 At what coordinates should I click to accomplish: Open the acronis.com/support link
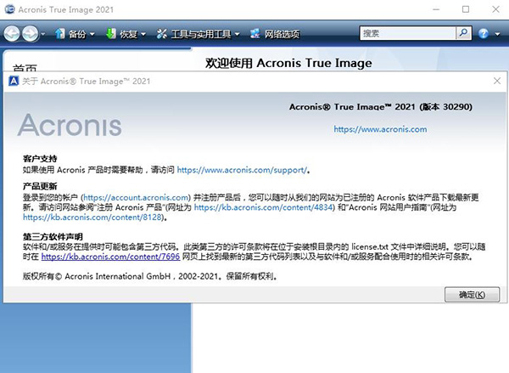242,170
